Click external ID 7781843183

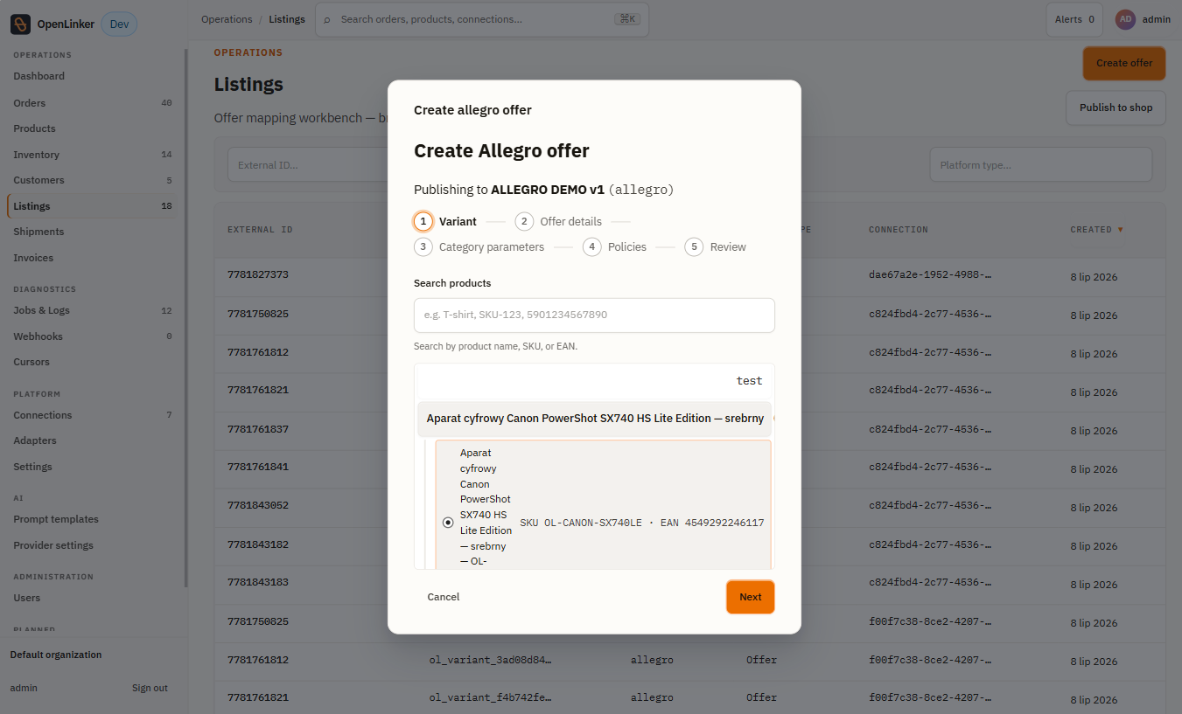tap(258, 582)
